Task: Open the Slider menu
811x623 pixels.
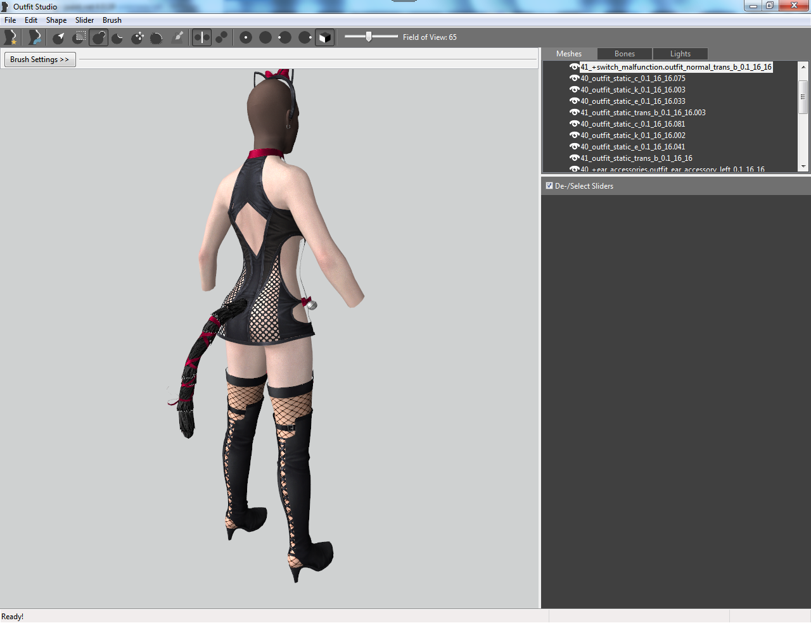Action: [84, 20]
